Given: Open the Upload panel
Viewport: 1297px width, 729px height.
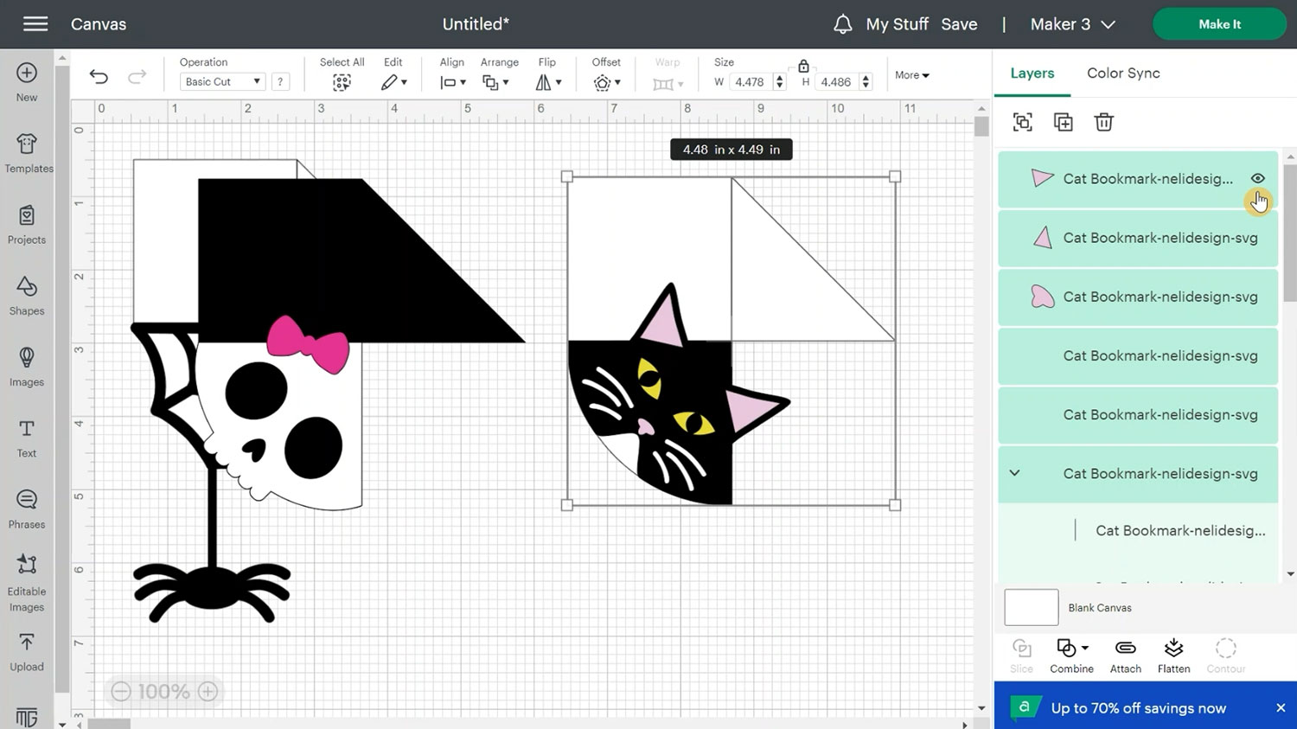Looking at the screenshot, I should [27, 651].
